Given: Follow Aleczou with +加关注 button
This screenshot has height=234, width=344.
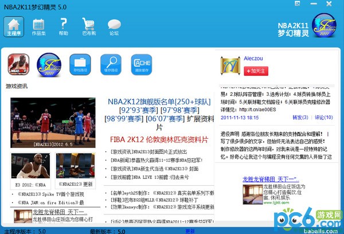Looking at the screenshot, I should [256, 71].
